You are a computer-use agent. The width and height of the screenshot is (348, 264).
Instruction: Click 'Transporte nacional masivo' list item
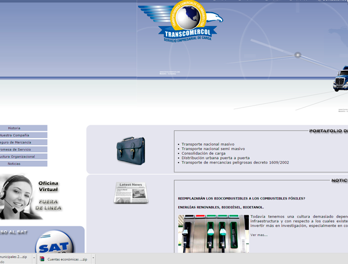208,144
